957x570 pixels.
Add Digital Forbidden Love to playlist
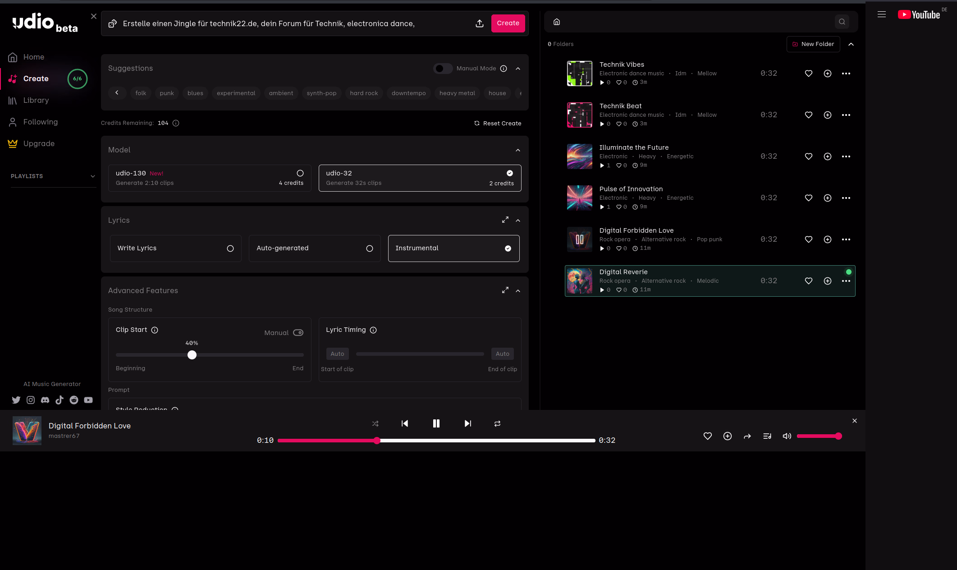[x=828, y=239]
